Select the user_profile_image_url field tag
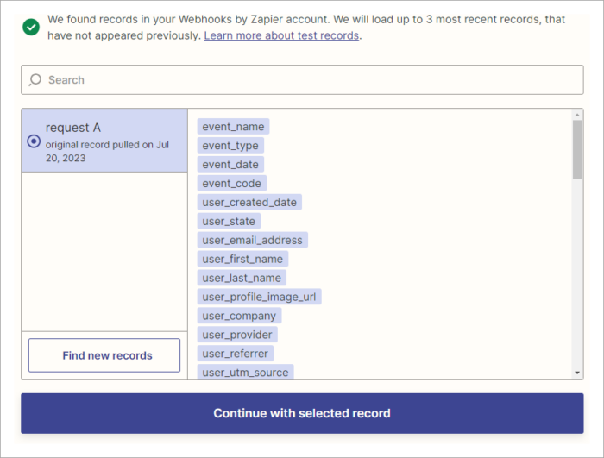This screenshot has width=604, height=458. (x=259, y=297)
